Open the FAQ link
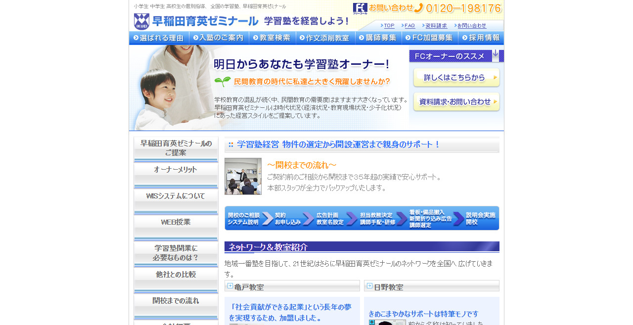The image size is (633, 325). click(x=408, y=26)
